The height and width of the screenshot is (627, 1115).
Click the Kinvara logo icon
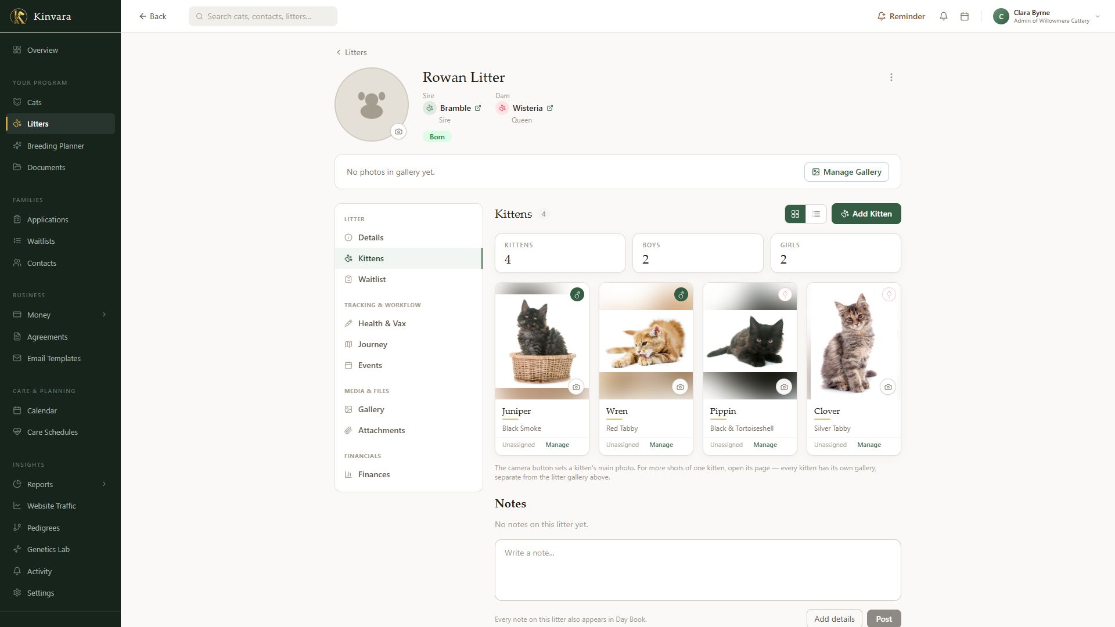pyautogui.click(x=19, y=16)
